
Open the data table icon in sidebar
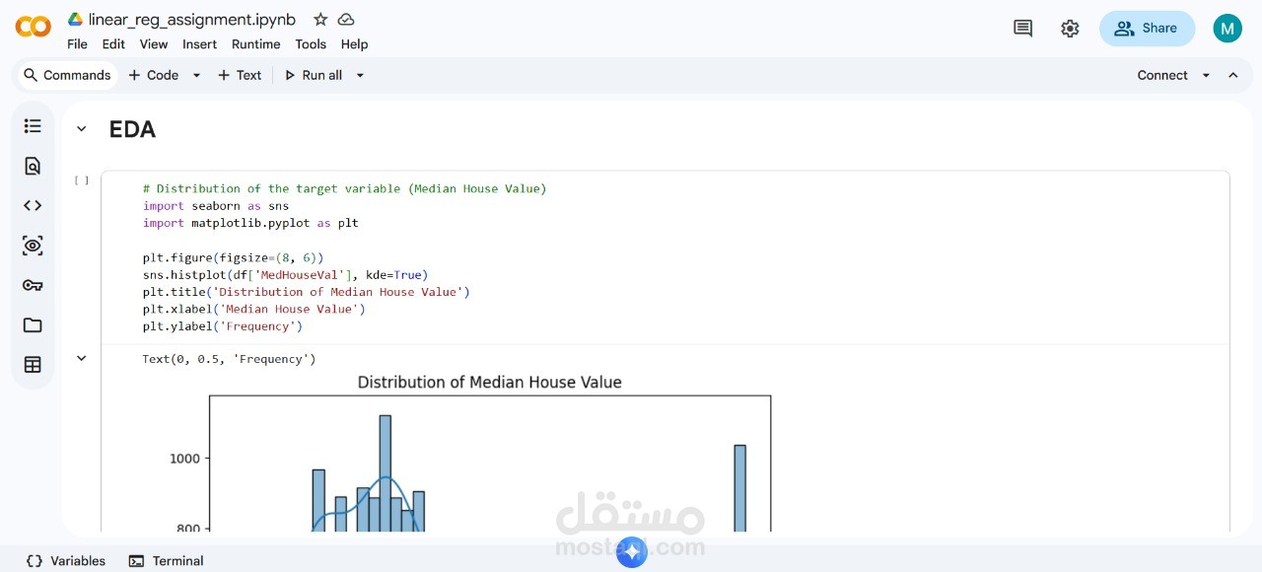click(x=33, y=365)
